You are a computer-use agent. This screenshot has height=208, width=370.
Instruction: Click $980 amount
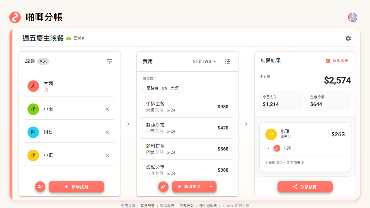coord(223,107)
